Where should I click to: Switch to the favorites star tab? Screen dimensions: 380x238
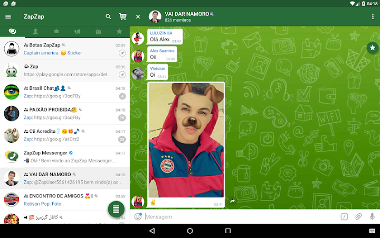119,31
